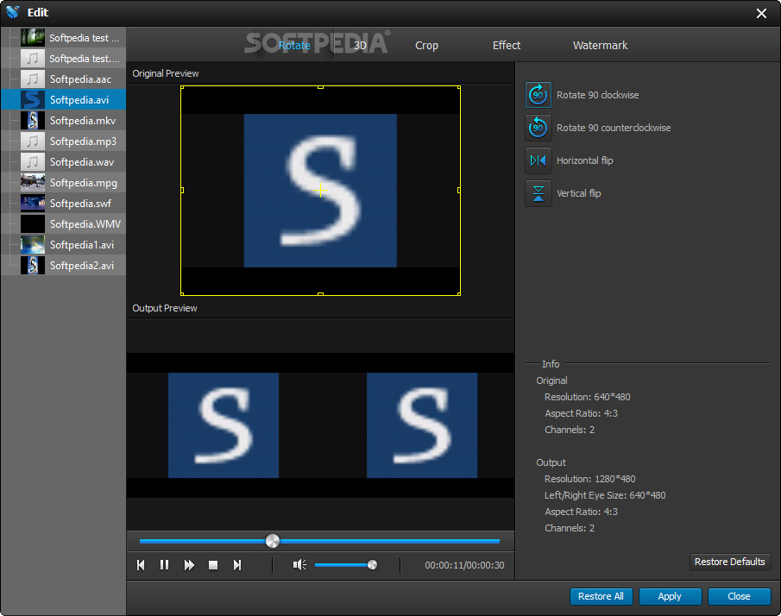Select Softpedia.swf in the file list
The height and width of the screenshot is (616, 781).
tap(63, 203)
